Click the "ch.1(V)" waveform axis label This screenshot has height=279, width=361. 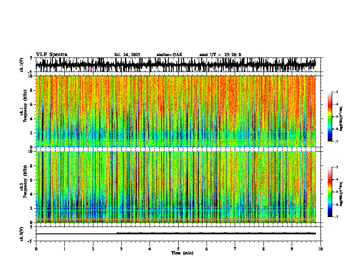click(22, 65)
